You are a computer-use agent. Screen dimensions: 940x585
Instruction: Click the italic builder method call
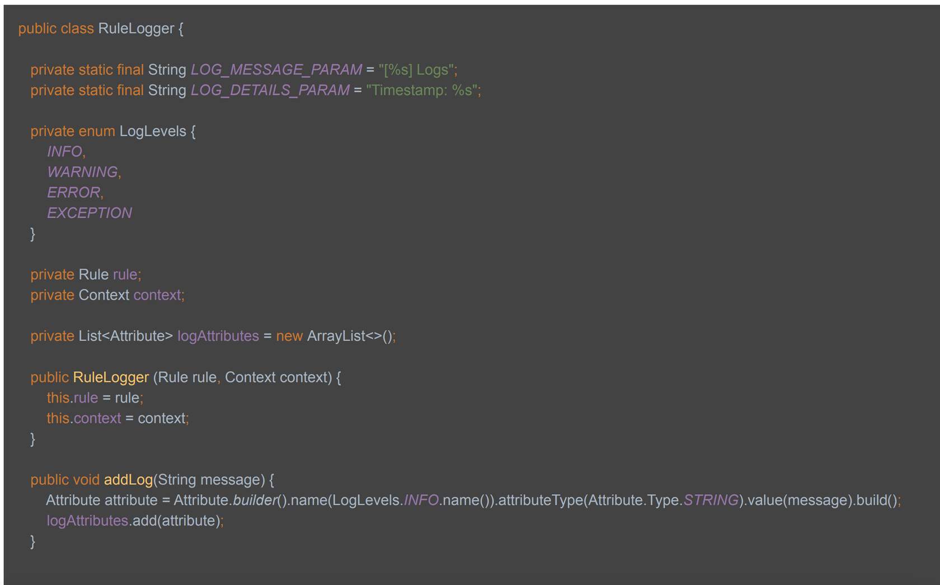(255, 500)
